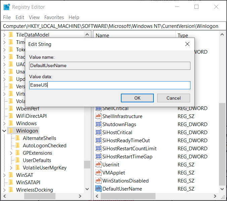Viewport: 227px width, 201px height.
Task: Click the WiFiDirectAPI folder icon
Action: click(11, 116)
